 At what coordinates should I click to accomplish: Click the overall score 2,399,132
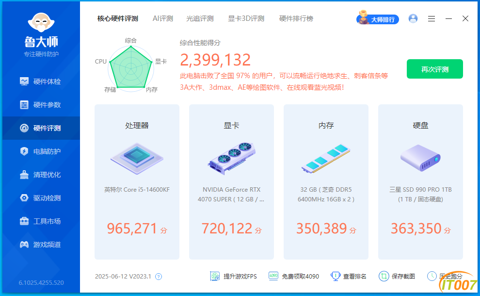click(215, 60)
